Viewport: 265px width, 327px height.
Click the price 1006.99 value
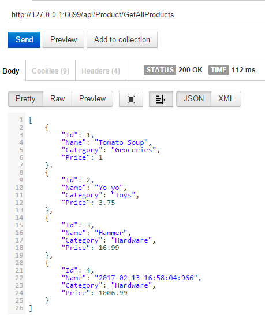(x=113, y=293)
